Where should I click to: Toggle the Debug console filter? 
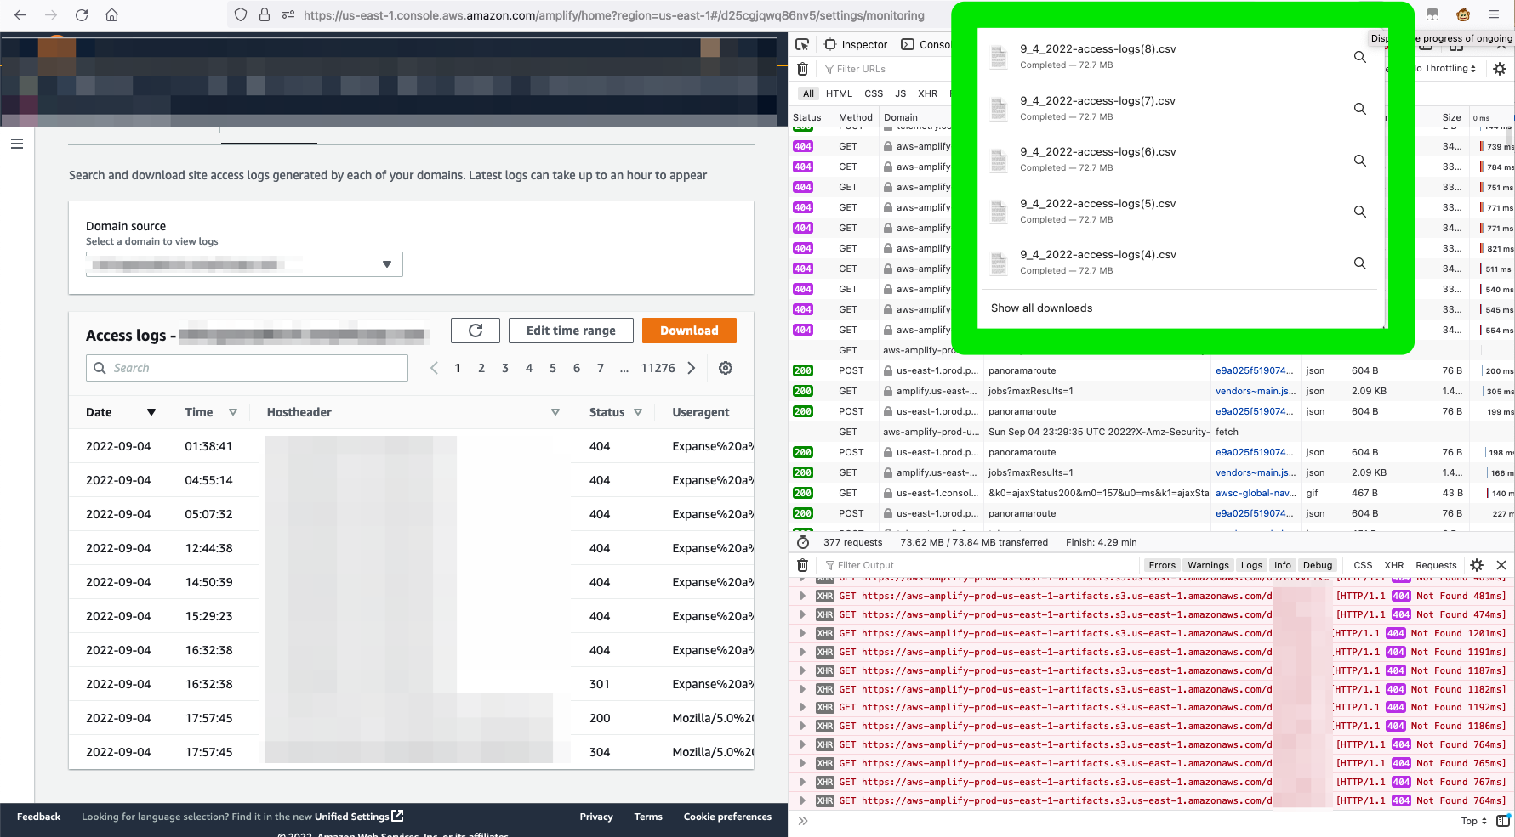[x=1318, y=565]
